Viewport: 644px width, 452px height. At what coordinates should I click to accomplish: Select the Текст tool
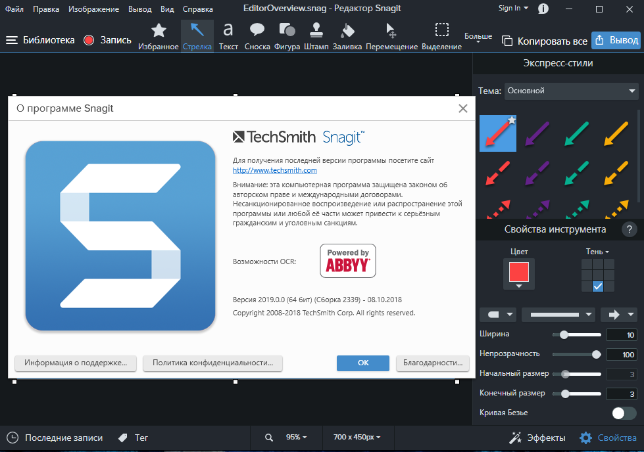pyautogui.click(x=228, y=36)
